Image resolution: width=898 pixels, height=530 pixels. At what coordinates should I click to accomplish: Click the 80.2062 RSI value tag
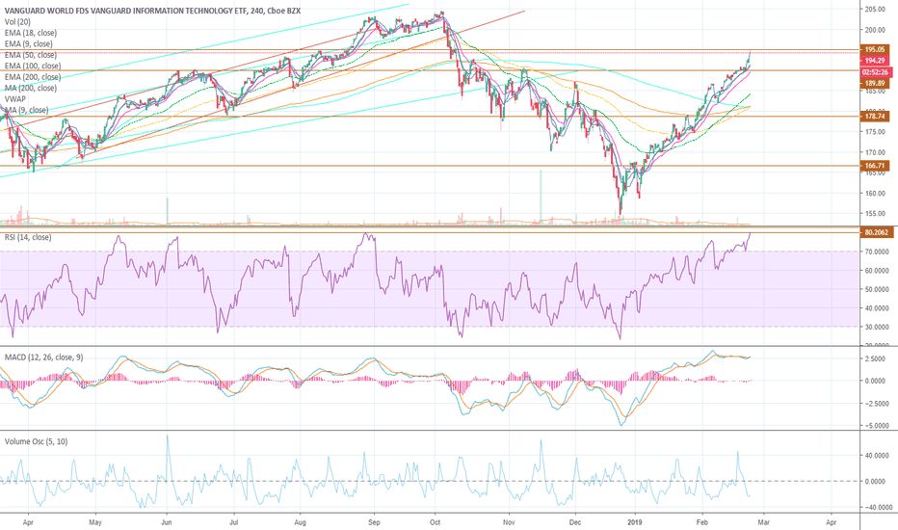click(877, 232)
